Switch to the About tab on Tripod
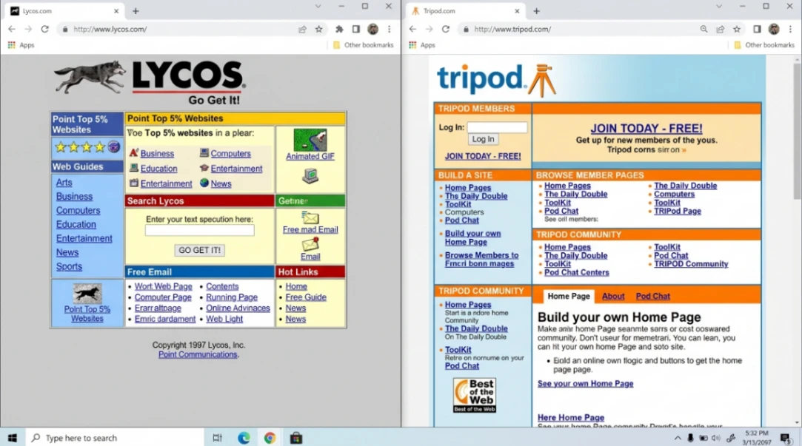 [613, 296]
